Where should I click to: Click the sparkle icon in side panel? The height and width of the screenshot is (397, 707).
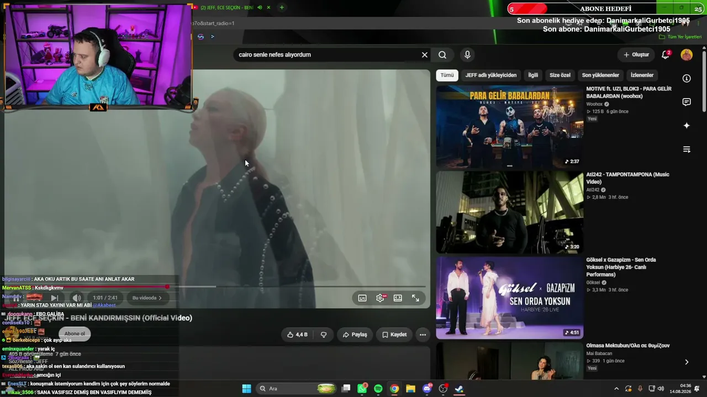(x=687, y=126)
